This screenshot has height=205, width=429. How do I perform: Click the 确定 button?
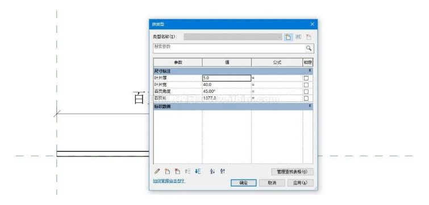click(x=244, y=183)
